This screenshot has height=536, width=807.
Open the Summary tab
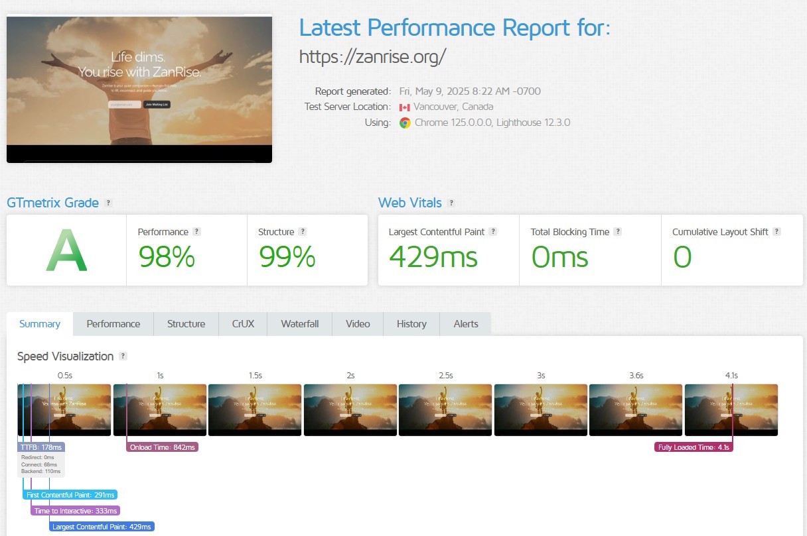pos(40,324)
